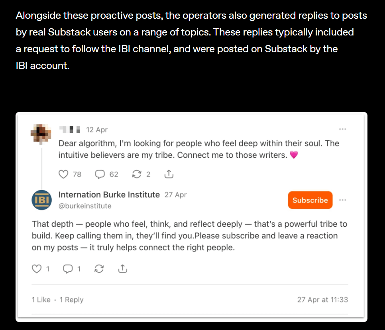Open the blurred avatar of the original poster
385x330 pixels.
point(41,134)
